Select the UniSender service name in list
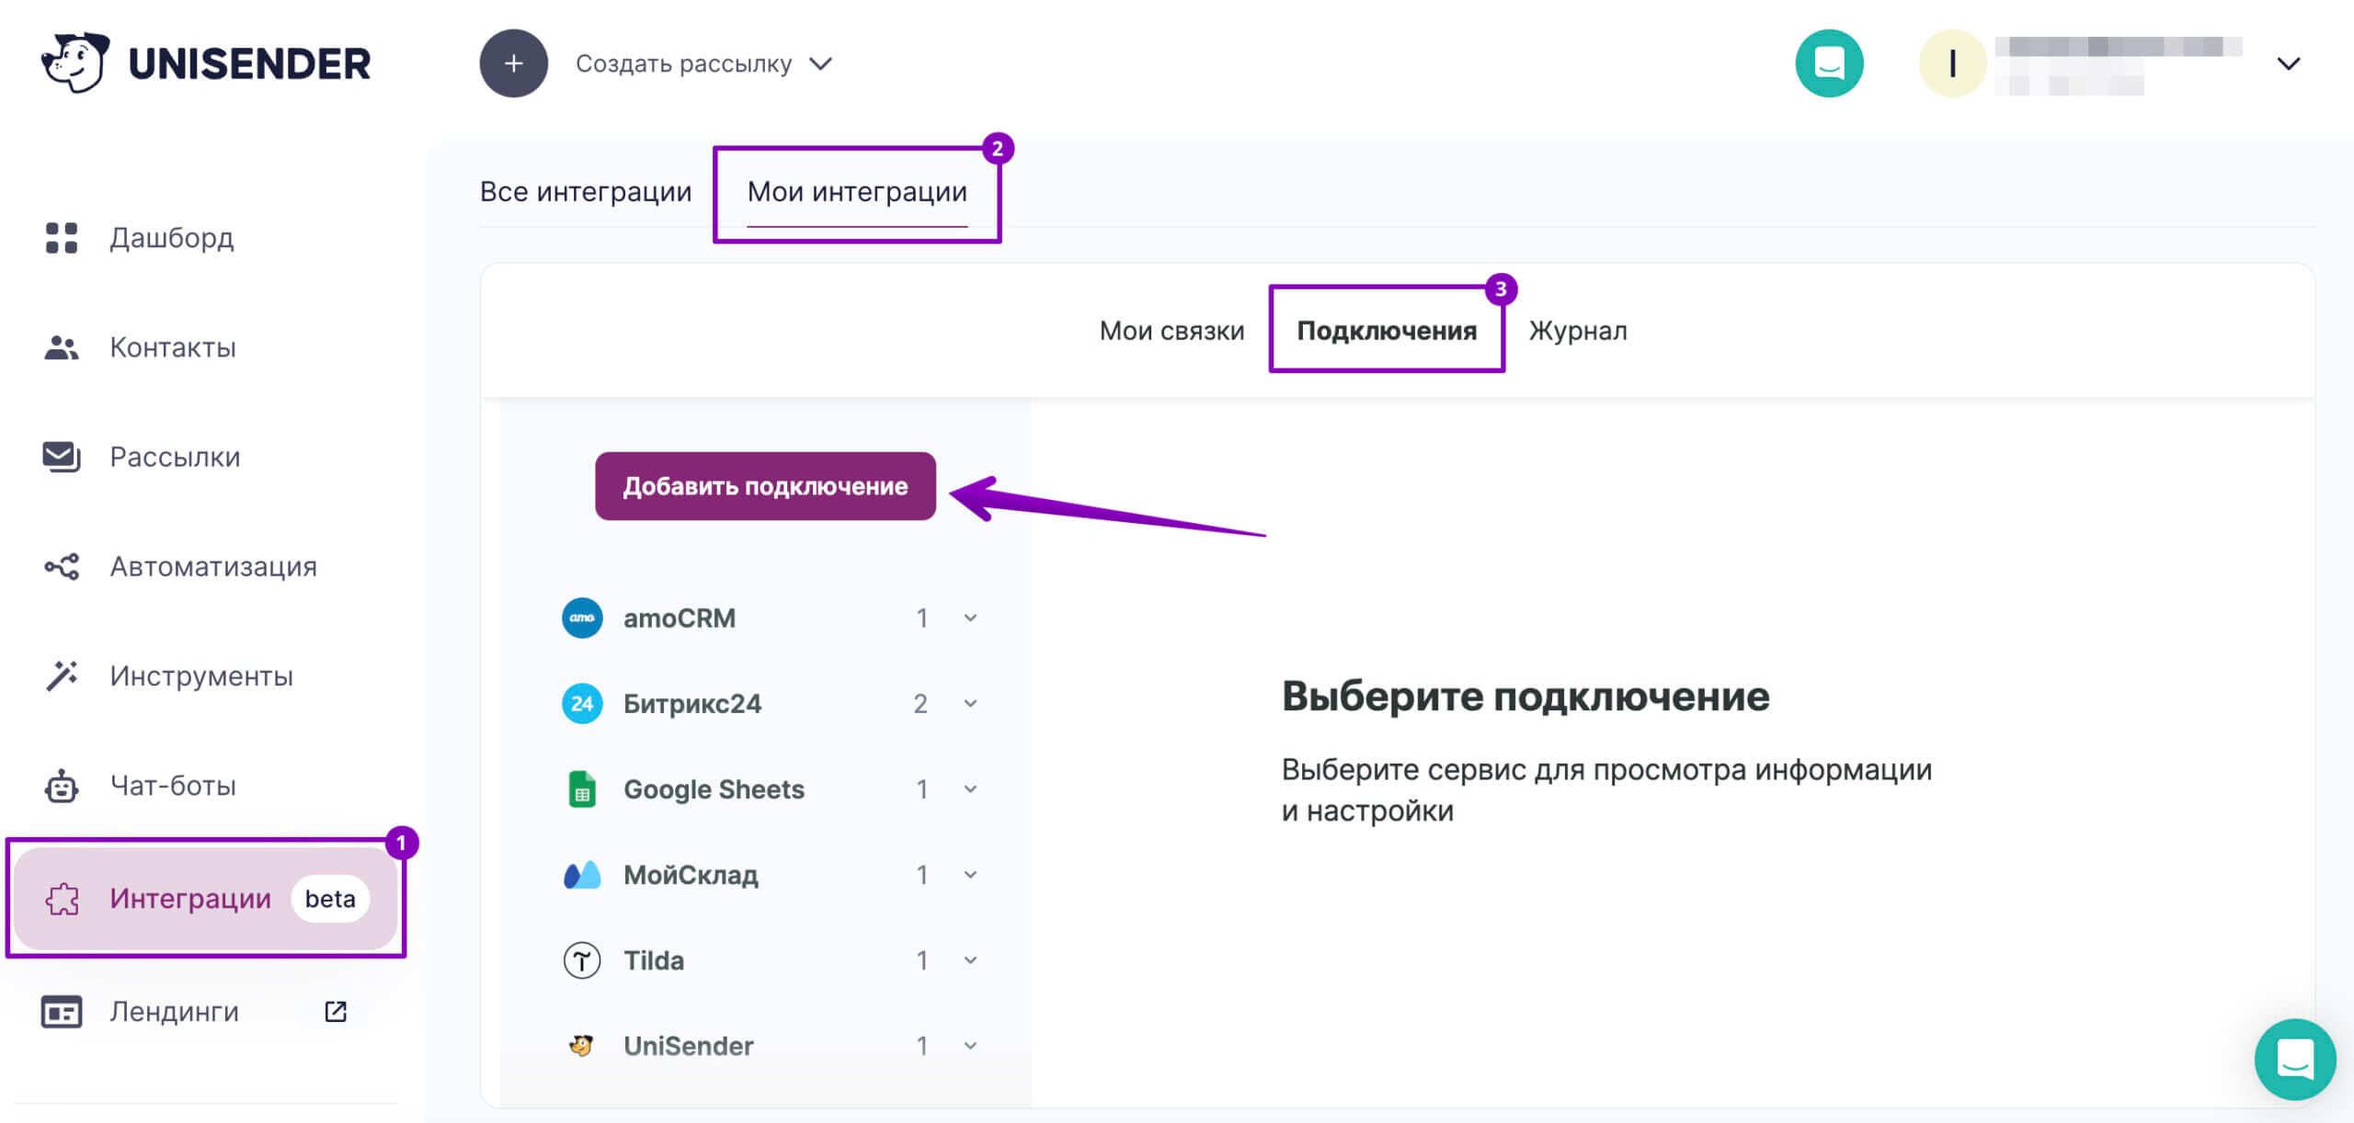The image size is (2354, 1123). [x=689, y=1046]
